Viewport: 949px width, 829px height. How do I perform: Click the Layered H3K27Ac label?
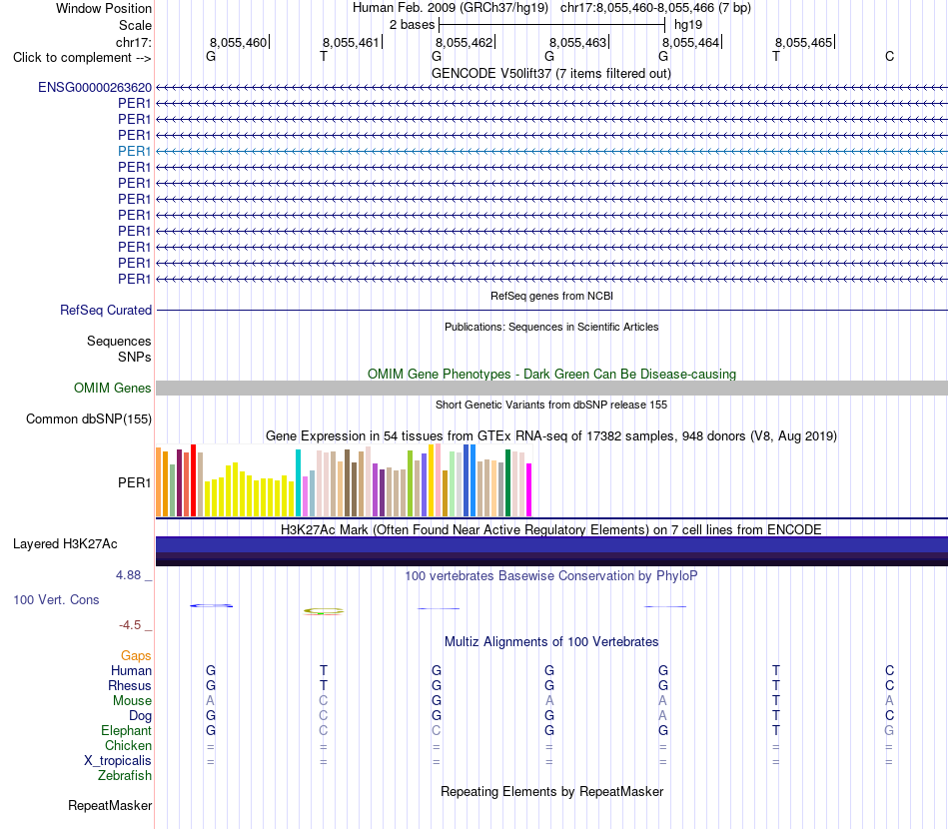pos(65,544)
